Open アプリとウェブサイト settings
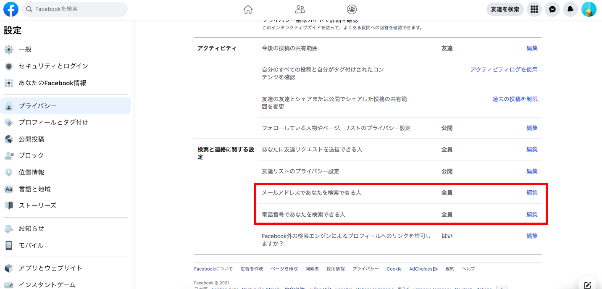 pos(66,268)
